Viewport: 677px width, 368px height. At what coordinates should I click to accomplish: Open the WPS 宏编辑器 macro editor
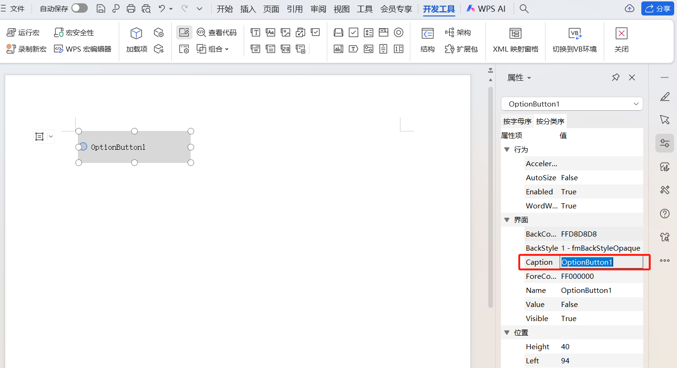(x=83, y=49)
